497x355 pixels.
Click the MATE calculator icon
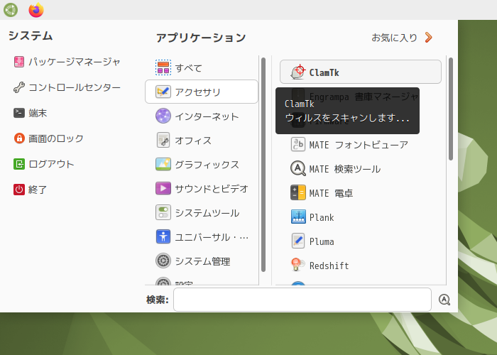click(x=298, y=192)
